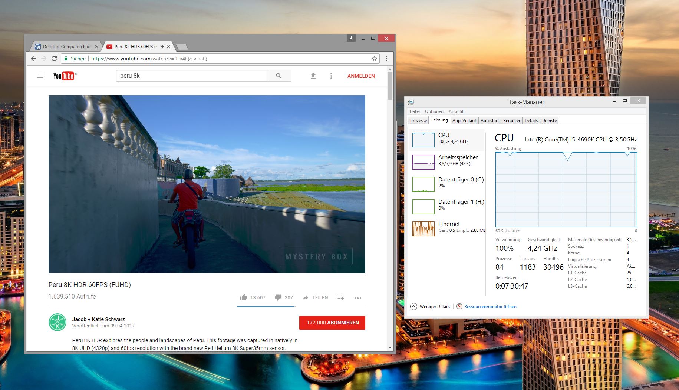Click the scroll down arrow in Chrome

[390, 348]
